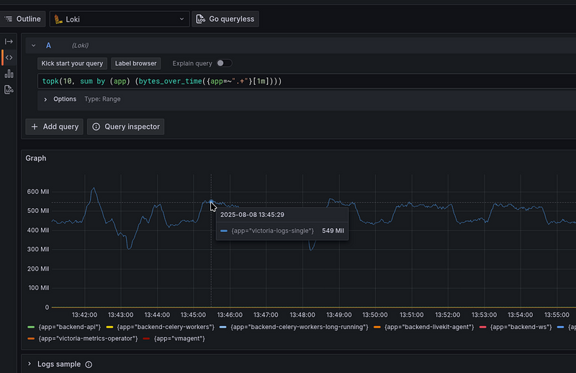Click the Add query button
Image resolution: width=576 pixels, height=373 pixels.
pos(54,127)
